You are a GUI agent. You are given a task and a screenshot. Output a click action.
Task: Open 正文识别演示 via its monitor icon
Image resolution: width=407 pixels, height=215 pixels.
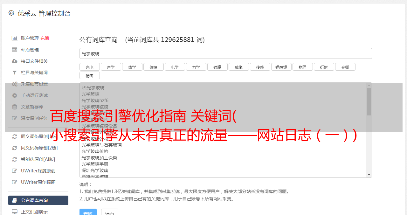point(14,212)
